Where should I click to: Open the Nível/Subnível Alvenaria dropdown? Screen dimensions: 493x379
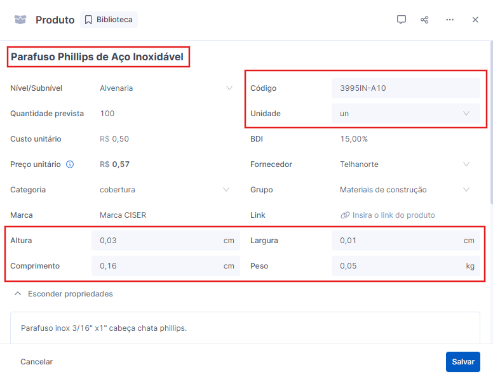[166, 88]
